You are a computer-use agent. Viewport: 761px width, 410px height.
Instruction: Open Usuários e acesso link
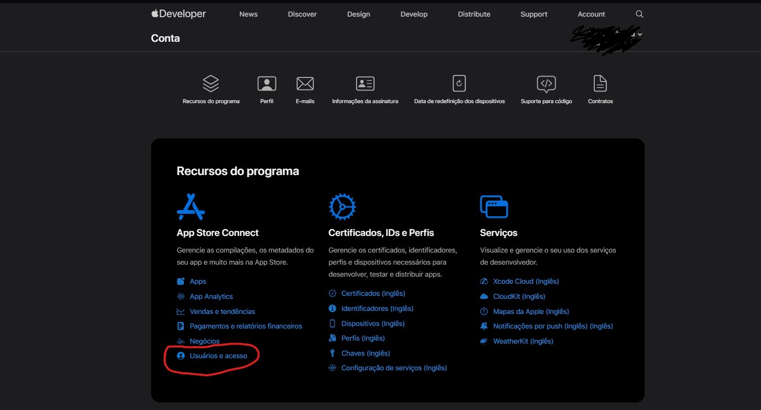pos(218,356)
